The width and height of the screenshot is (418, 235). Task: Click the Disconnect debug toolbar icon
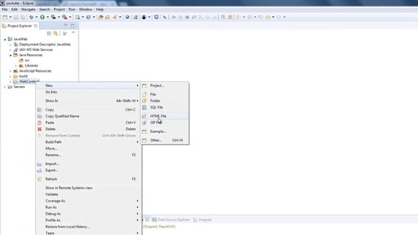[194, 17]
